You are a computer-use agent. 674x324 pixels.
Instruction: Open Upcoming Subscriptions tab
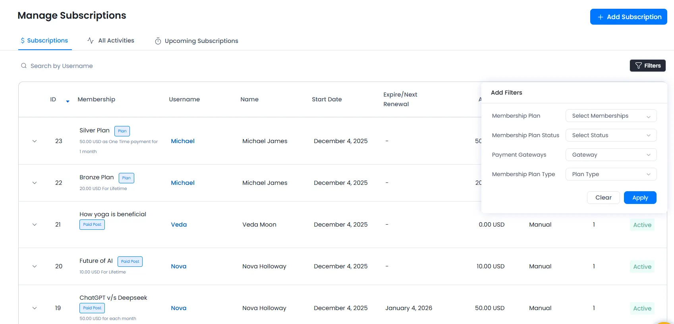point(196,41)
